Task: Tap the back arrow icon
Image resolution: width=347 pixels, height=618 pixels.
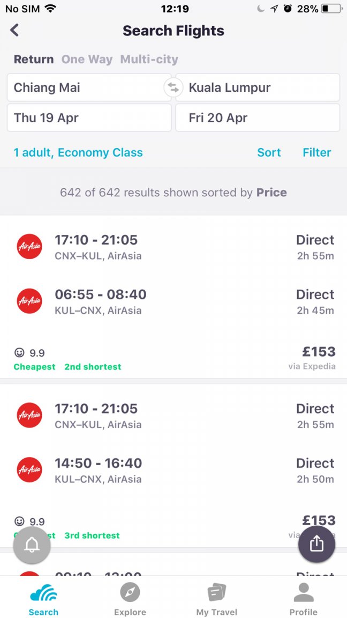Action: coord(14,31)
